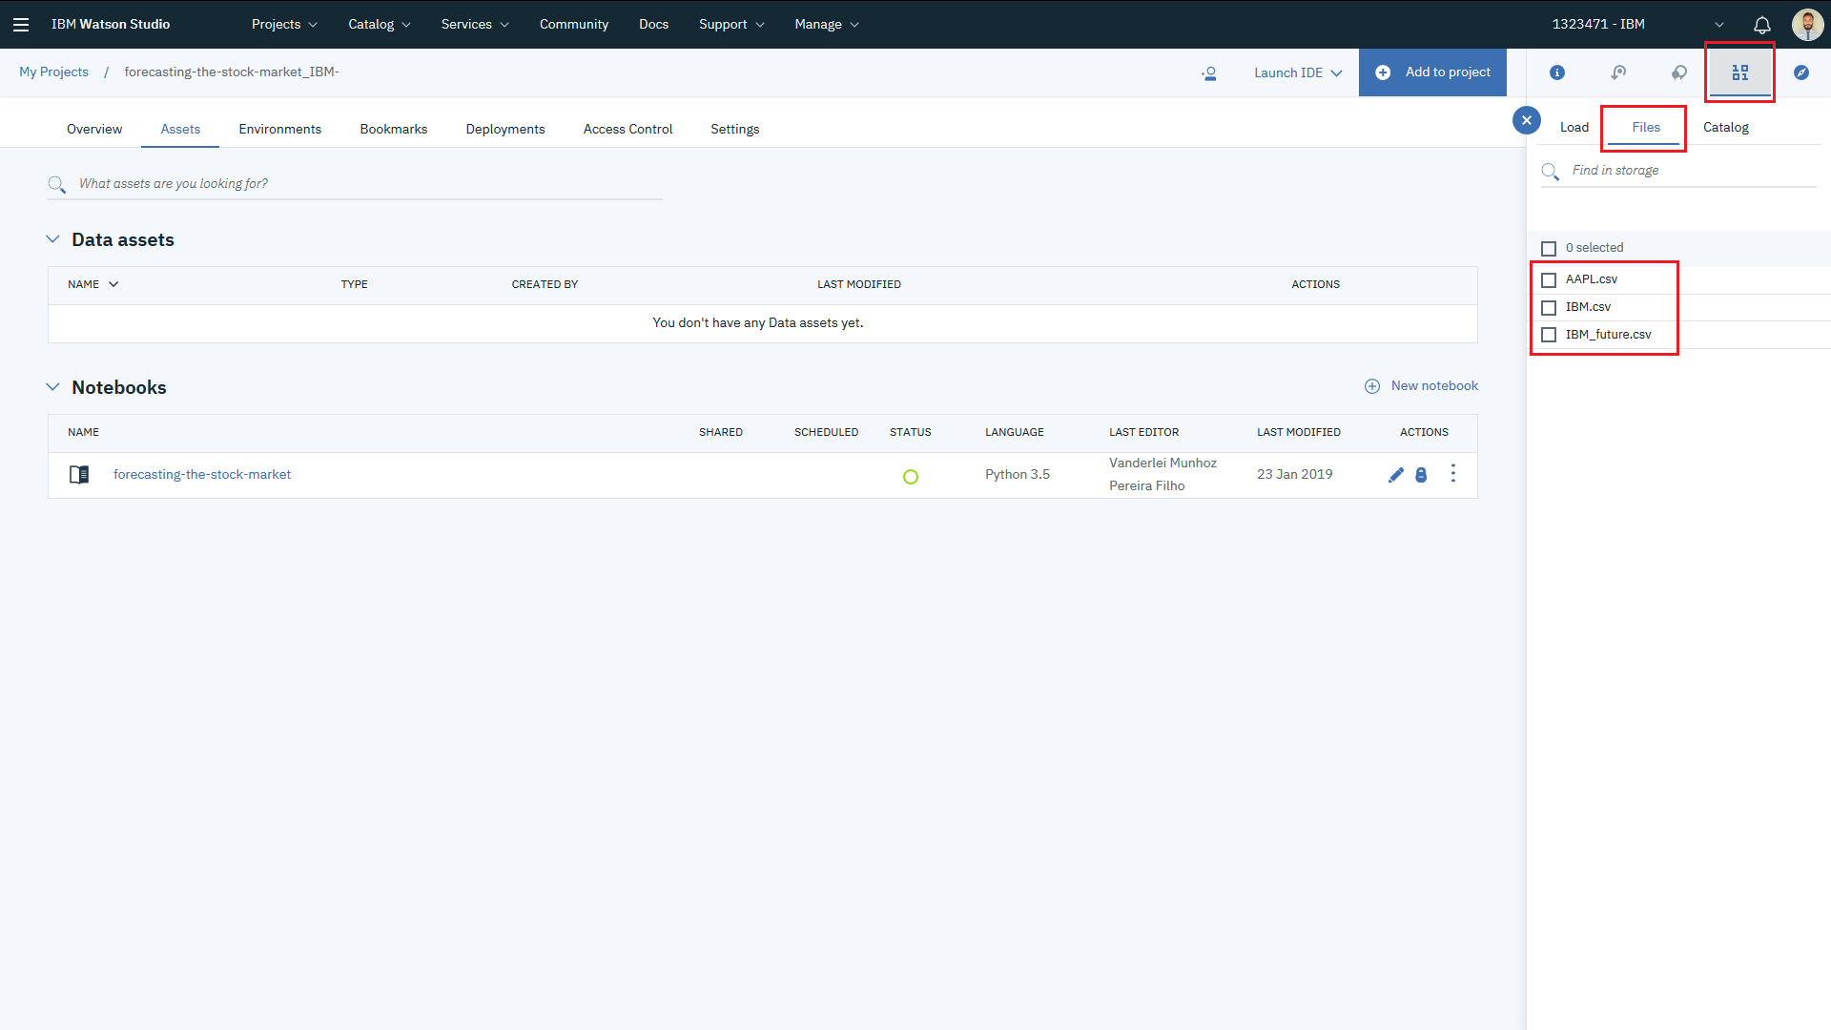Open the project information icon
Screen dimensions: 1831x1030
(1556, 72)
